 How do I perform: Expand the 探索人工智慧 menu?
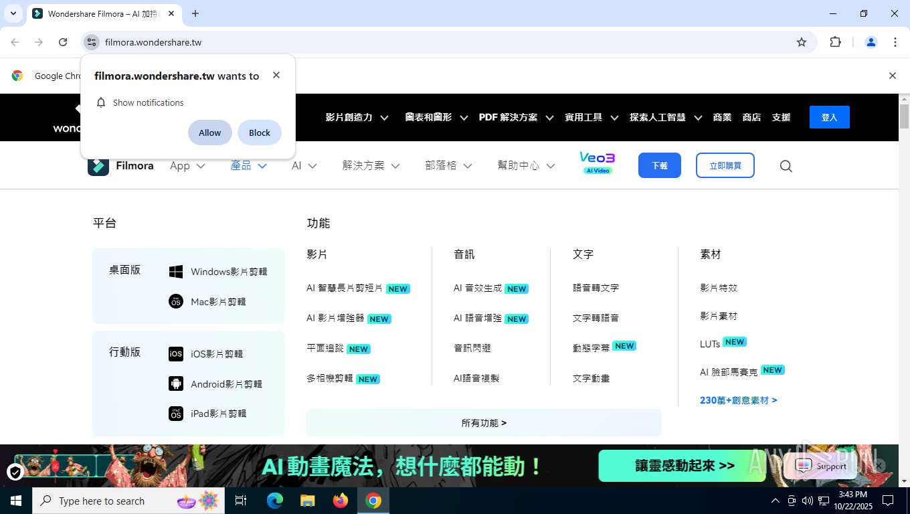coord(666,117)
